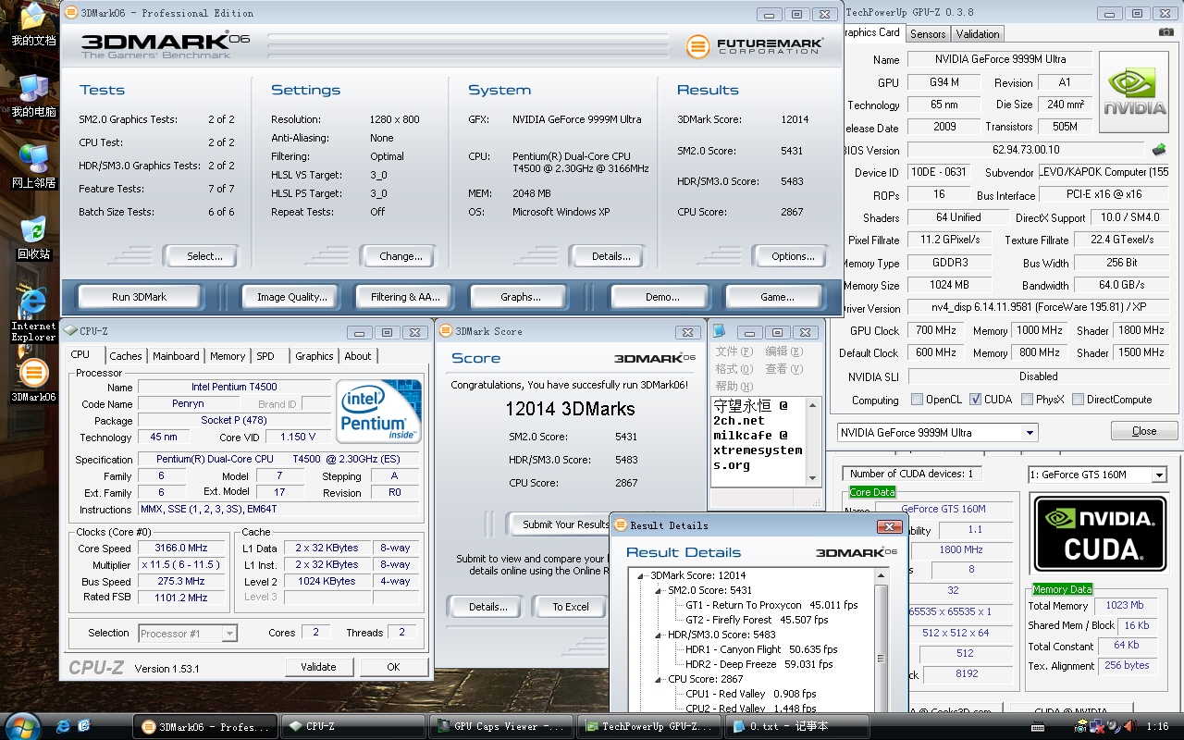Click the 3DMark06 Professional Edition title bar icon
Screen dimensions: 1184x740
(71, 13)
